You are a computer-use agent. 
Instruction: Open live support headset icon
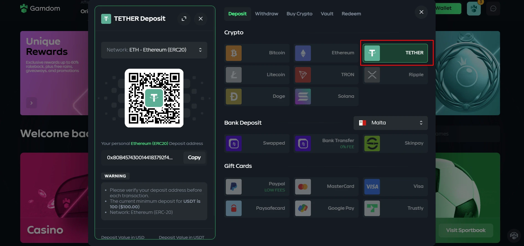514,236
